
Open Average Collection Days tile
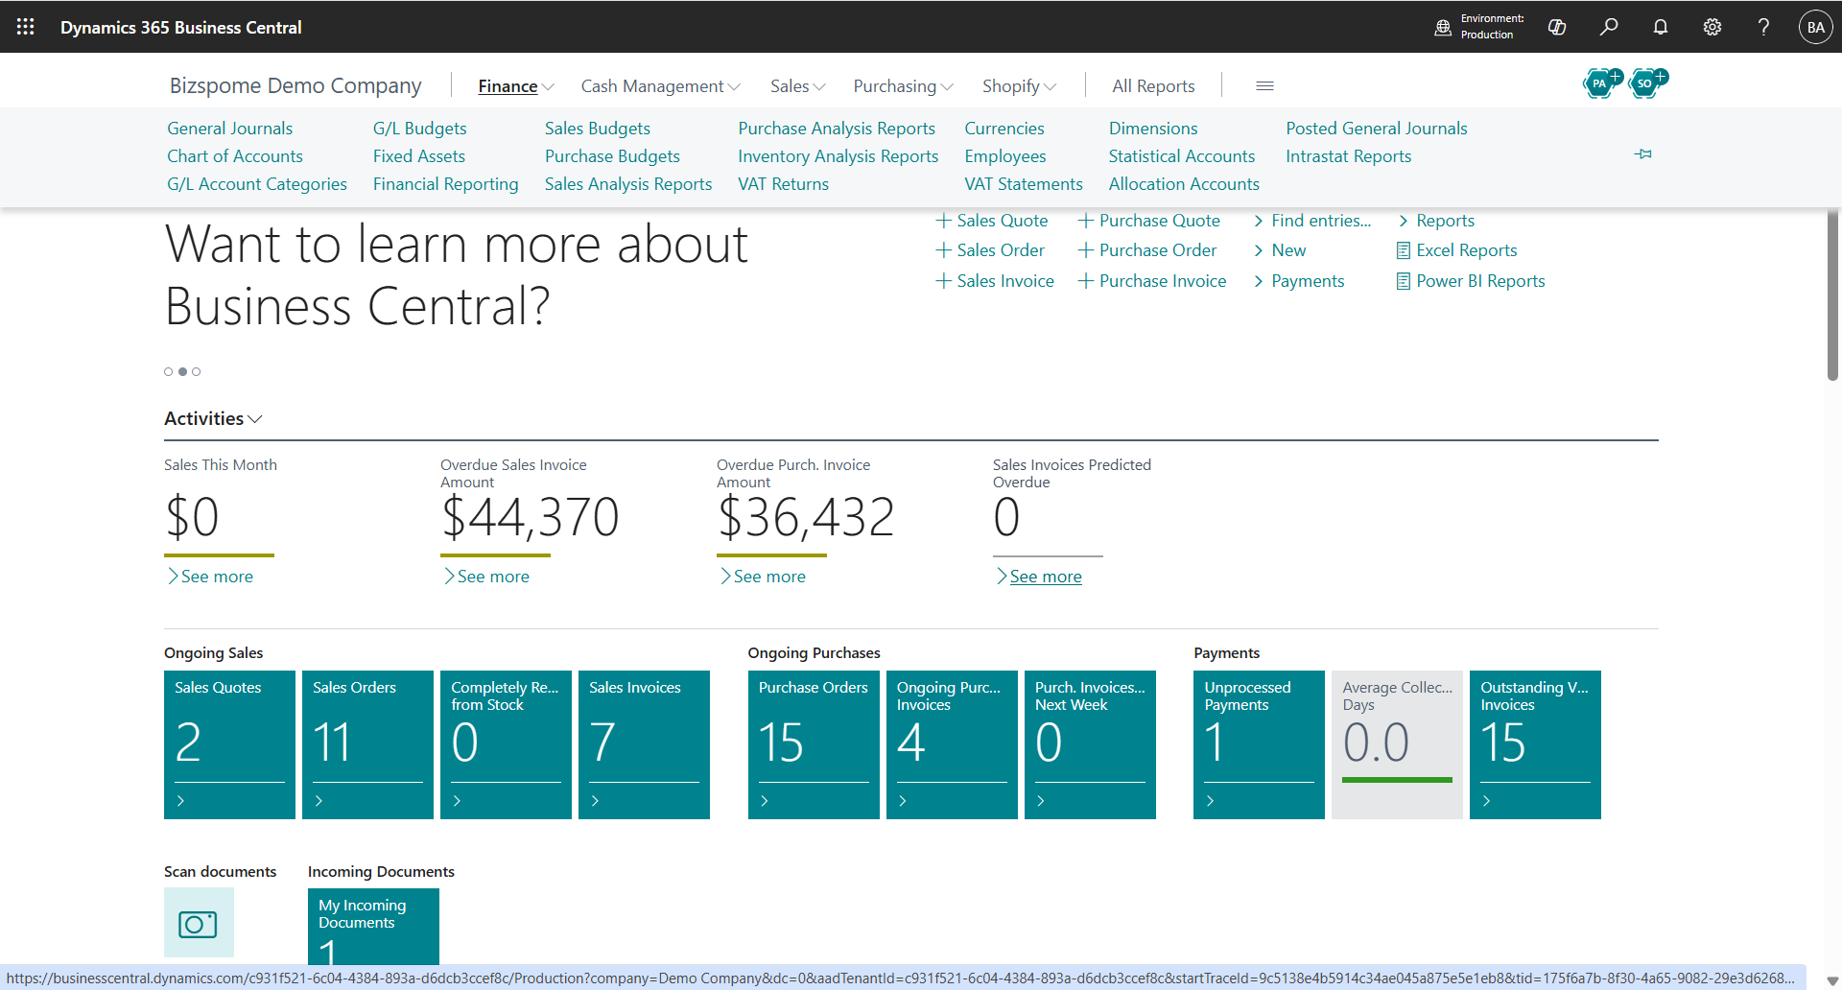click(x=1397, y=744)
